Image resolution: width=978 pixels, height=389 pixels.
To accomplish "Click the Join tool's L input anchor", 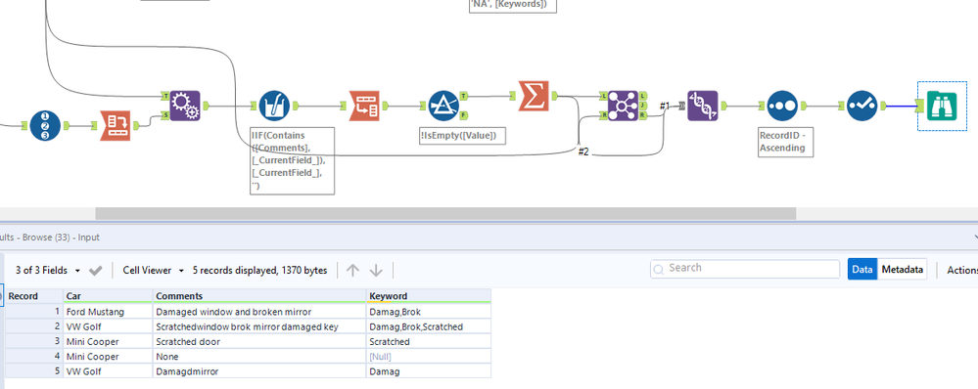I will [x=603, y=96].
